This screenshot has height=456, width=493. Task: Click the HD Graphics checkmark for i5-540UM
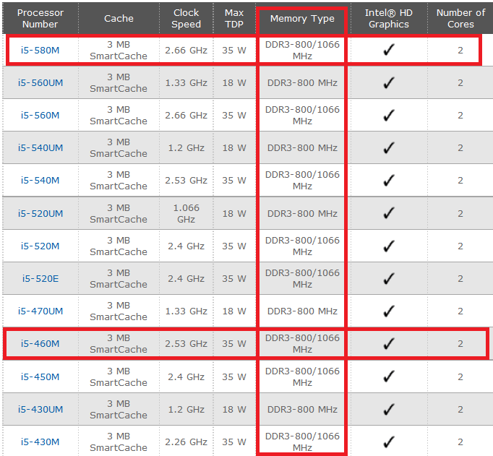(389, 147)
